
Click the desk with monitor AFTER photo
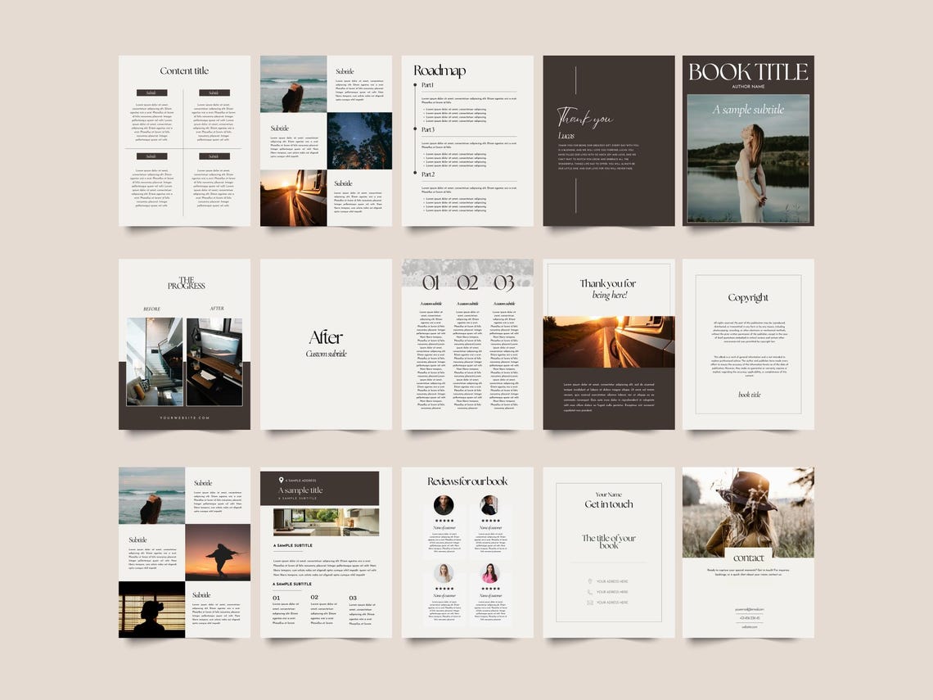coord(214,361)
